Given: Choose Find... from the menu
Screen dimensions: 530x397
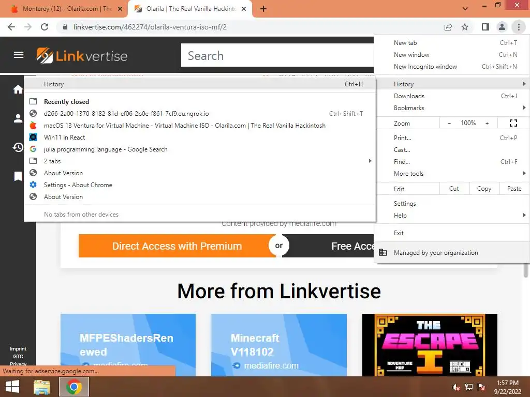Looking at the screenshot, I should click(452, 162).
